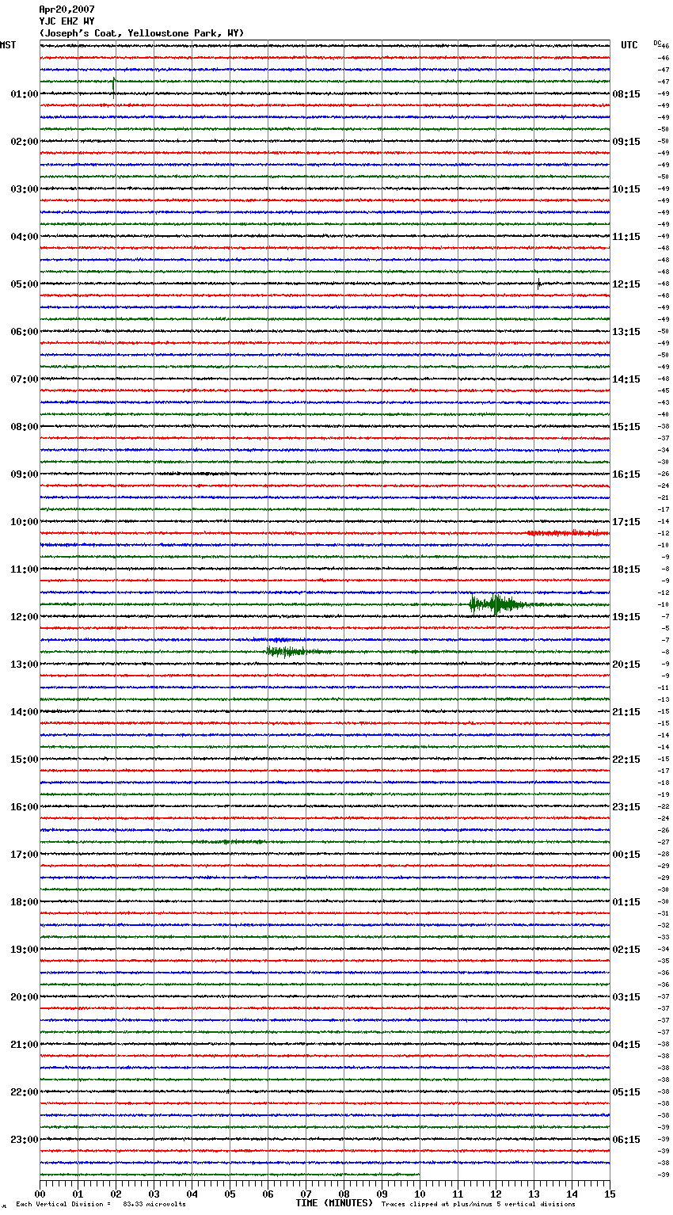This screenshot has height=1215, width=673.
Task: Click the '05:00' MST hour label
Action: point(25,284)
